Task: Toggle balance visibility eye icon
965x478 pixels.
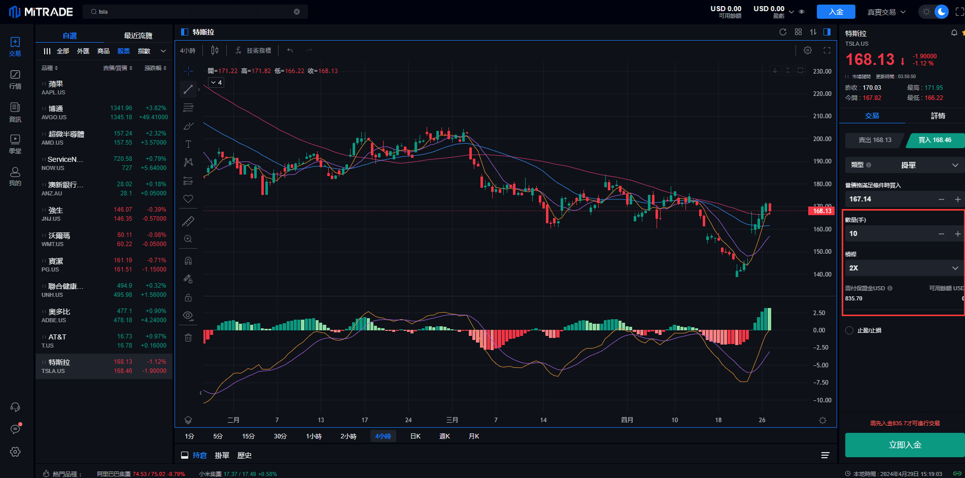Action: coord(802,12)
